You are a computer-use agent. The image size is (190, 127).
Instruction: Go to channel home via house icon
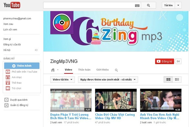53,70
